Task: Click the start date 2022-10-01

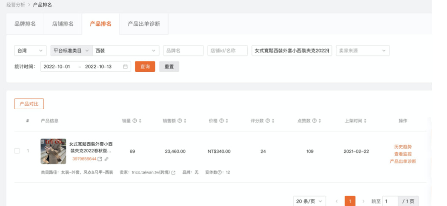Action: [x=57, y=67]
